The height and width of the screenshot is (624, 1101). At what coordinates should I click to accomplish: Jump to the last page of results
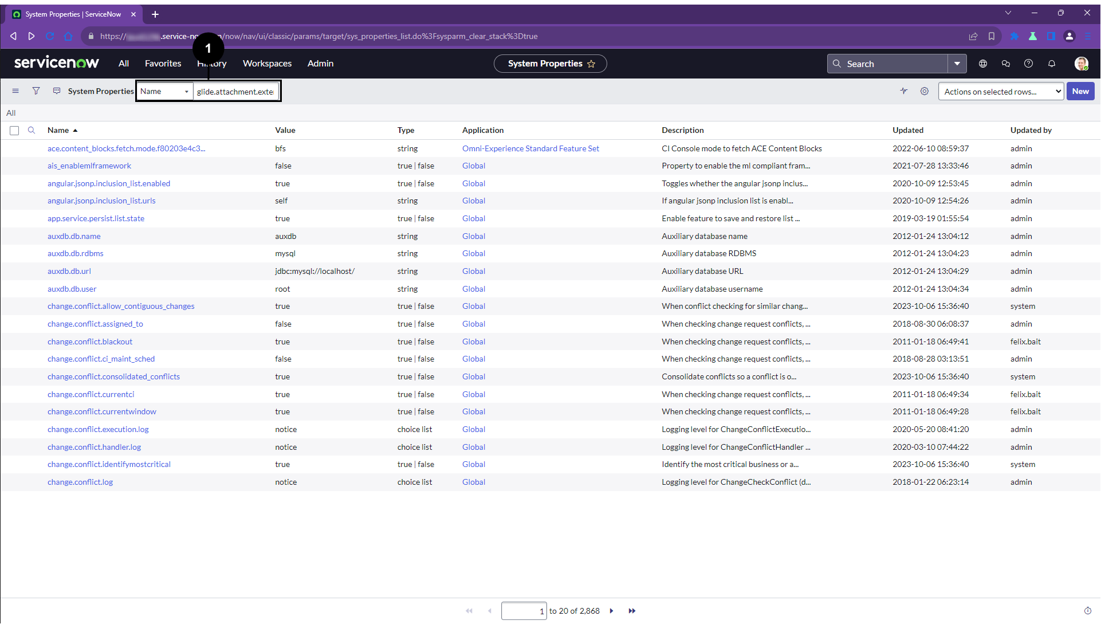(x=631, y=611)
